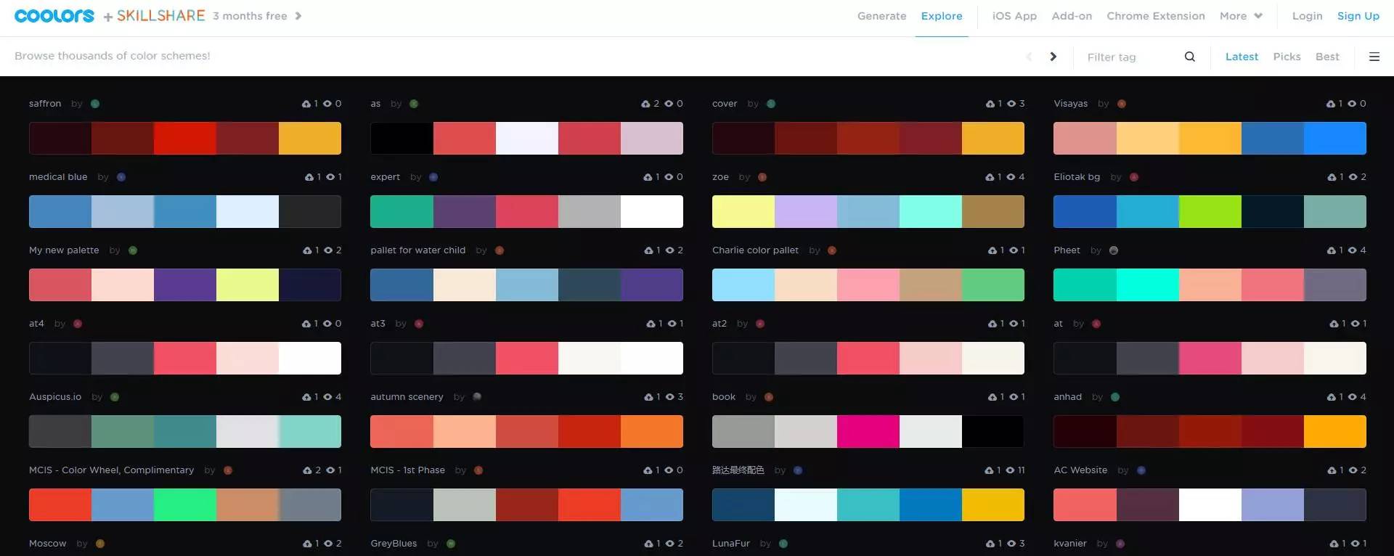Image resolution: width=1394 pixels, height=556 pixels.
Task: Open the autumn scenery palette title
Action: (x=407, y=397)
